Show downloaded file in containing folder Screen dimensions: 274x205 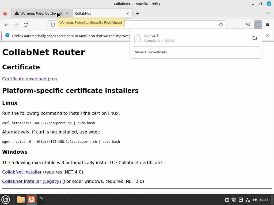click(255, 38)
